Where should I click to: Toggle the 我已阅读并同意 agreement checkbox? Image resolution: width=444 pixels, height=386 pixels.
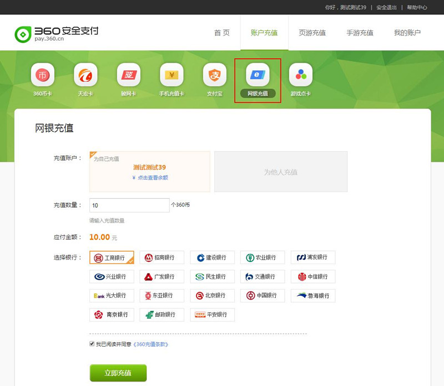[92, 343]
